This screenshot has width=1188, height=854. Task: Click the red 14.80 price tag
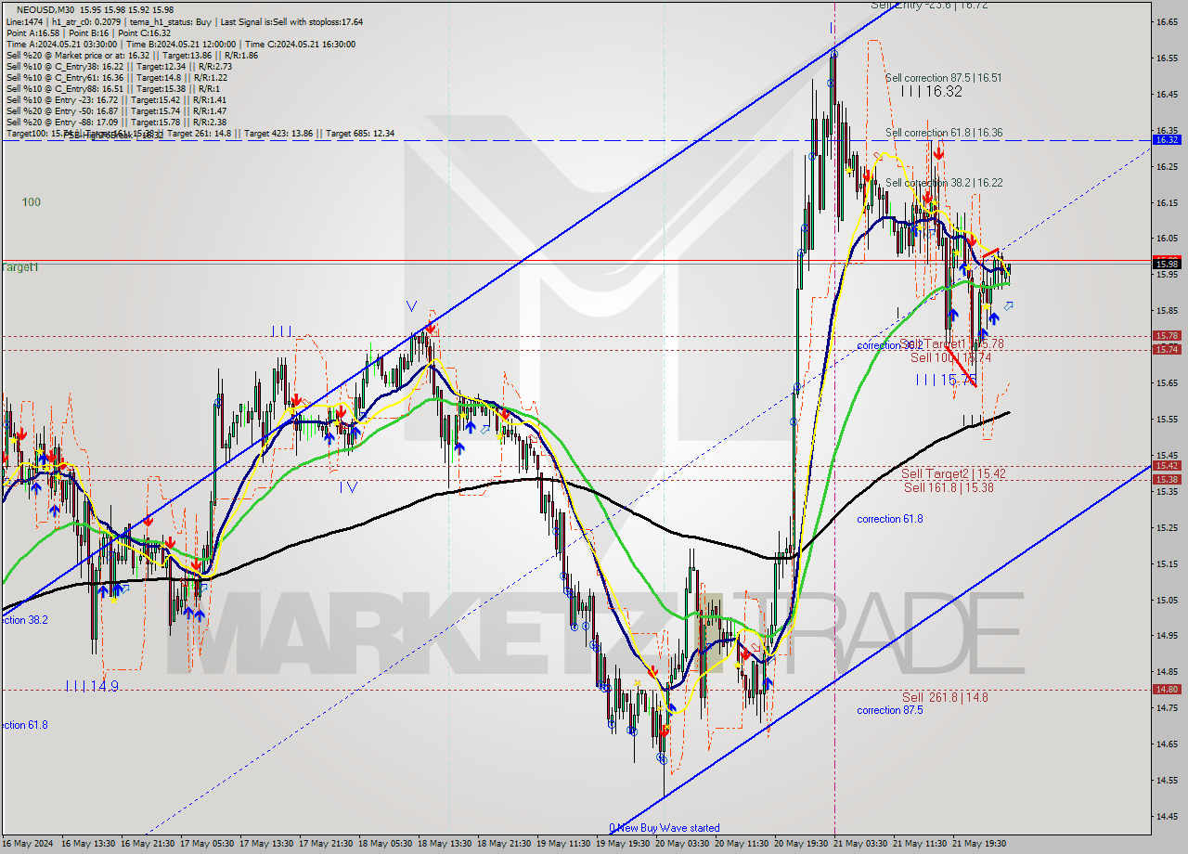[1167, 689]
